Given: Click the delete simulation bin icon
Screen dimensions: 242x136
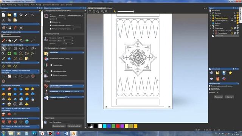Looking at the screenshot, I should click(x=218, y=79).
